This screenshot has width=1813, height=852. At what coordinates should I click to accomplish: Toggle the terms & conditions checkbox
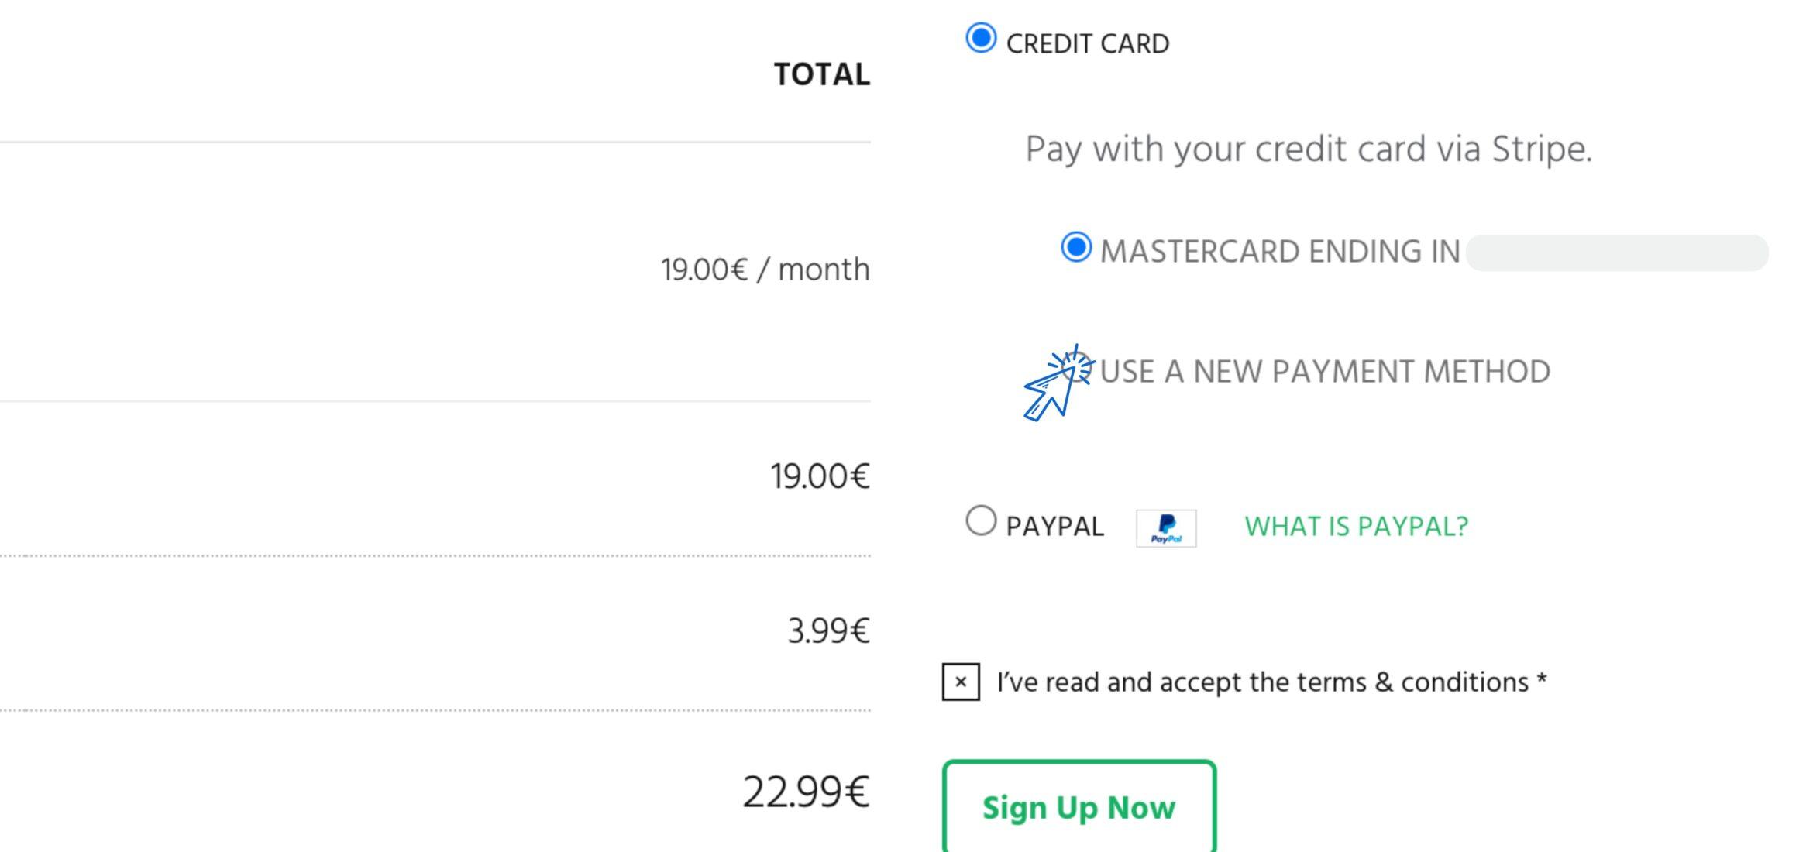coord(961,682)
